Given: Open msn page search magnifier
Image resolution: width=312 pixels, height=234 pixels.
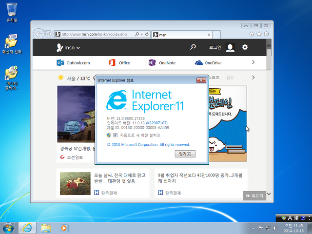Looking at the screenshot, I should [193, 47].
